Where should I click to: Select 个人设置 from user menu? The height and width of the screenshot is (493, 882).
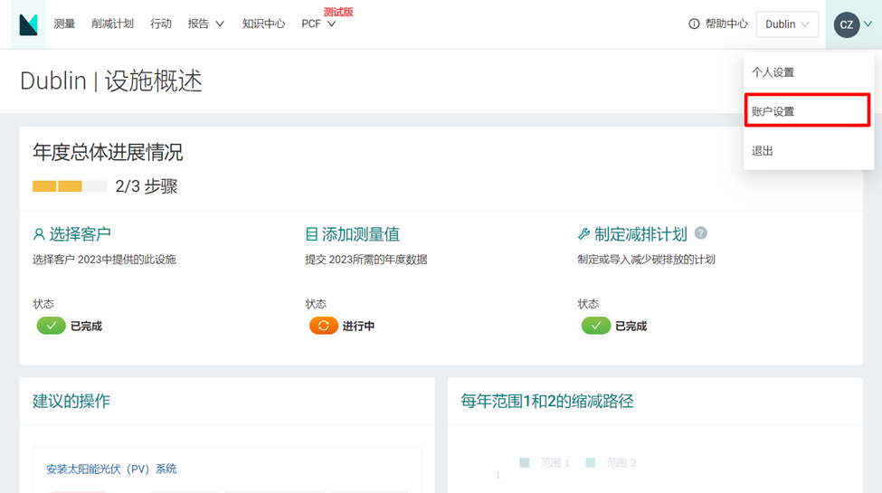click(809, 72)
